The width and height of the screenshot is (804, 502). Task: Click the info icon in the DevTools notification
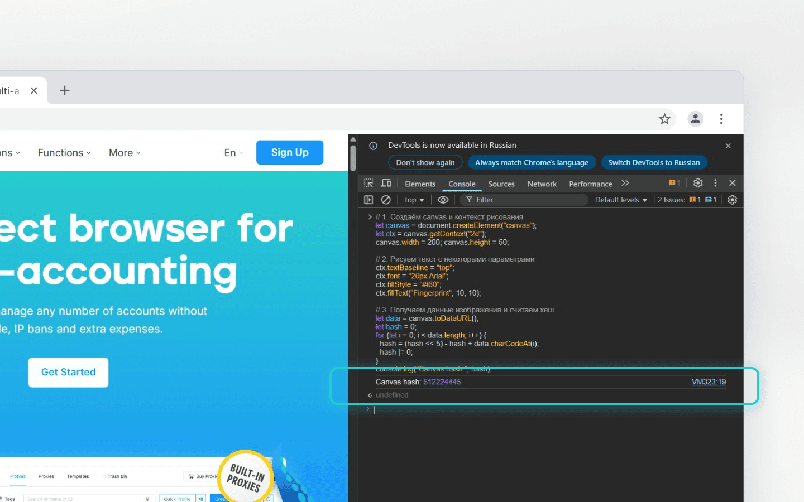pos(373,146)
